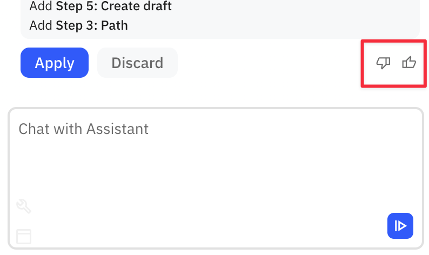Click the thumbs down feedback icon
Screen dimensions: 429x255
[x=383, y=64]
